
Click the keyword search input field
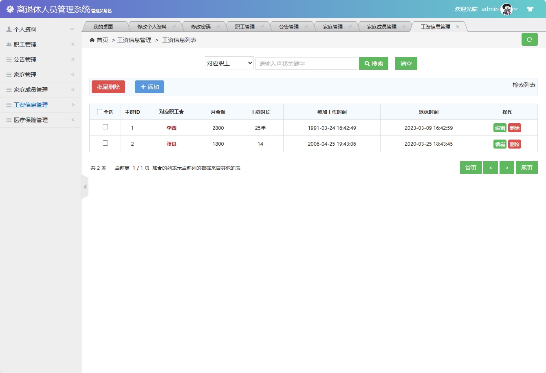point(306,63)
